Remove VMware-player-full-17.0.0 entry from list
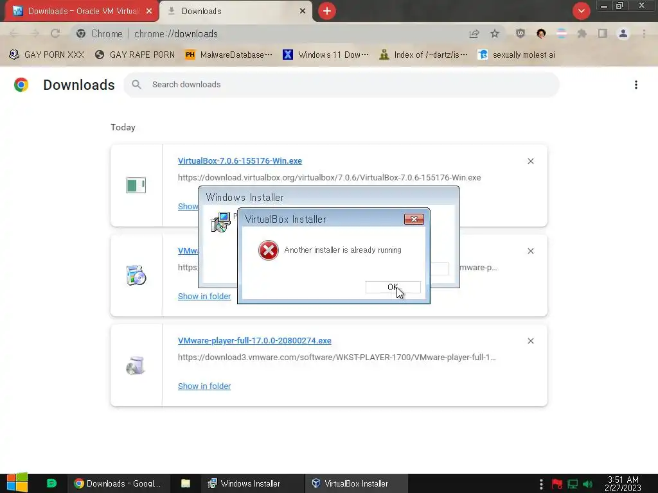 (530, 342)
